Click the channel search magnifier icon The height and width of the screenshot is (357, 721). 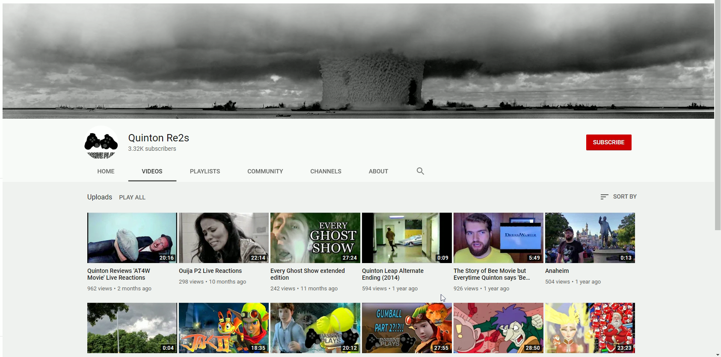coord(420,171)
